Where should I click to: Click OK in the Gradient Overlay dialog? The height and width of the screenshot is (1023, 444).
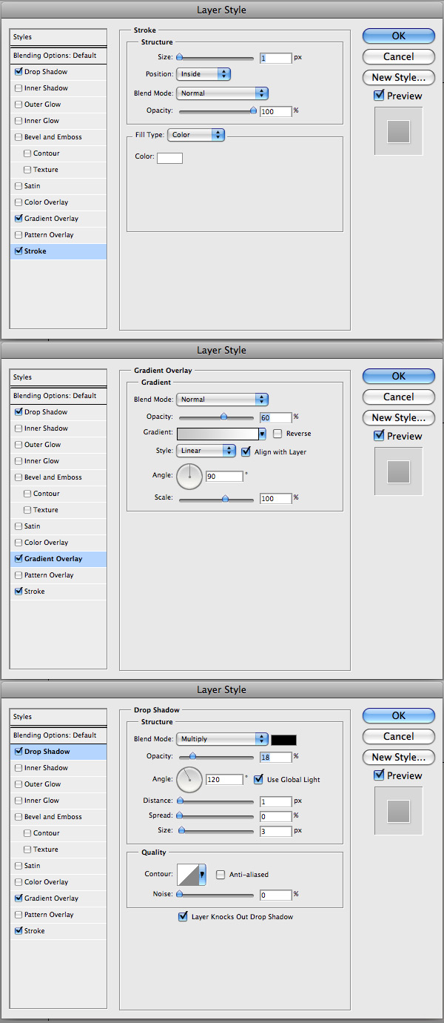[x=398, y=376]
